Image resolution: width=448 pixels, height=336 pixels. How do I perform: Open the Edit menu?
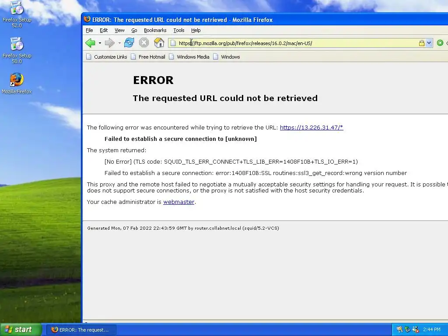[104, 30]
